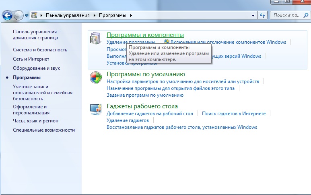Click Удаление программы link
The height and width of the screenshot is (195, 311).
coord(131,42)
